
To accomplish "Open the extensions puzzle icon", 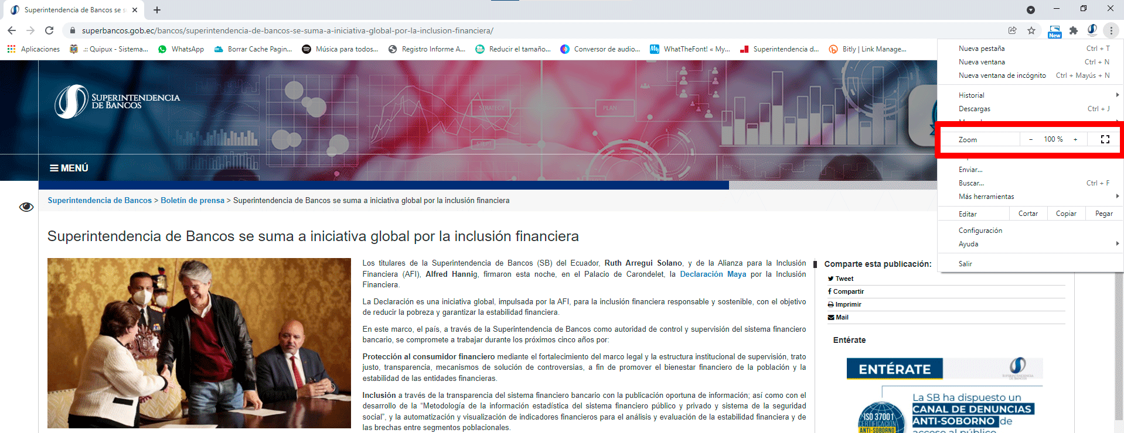I will click(1074, 30).
